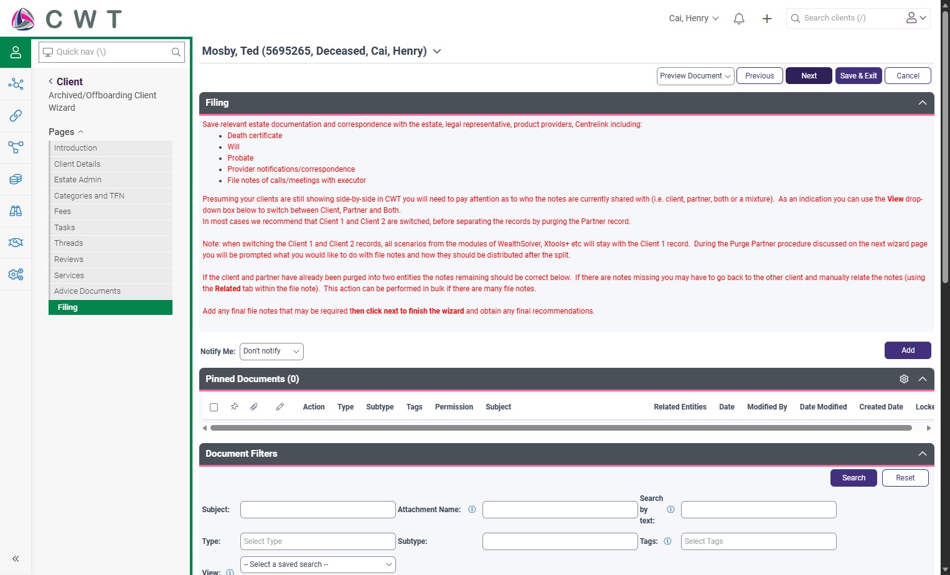Open the settings gears sidebar icon
This screenshot has width=950, height=575.
point(16,274)
